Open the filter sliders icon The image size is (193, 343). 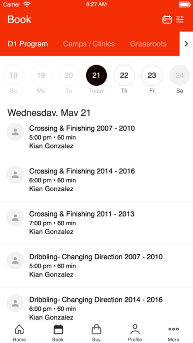(180, 20)
